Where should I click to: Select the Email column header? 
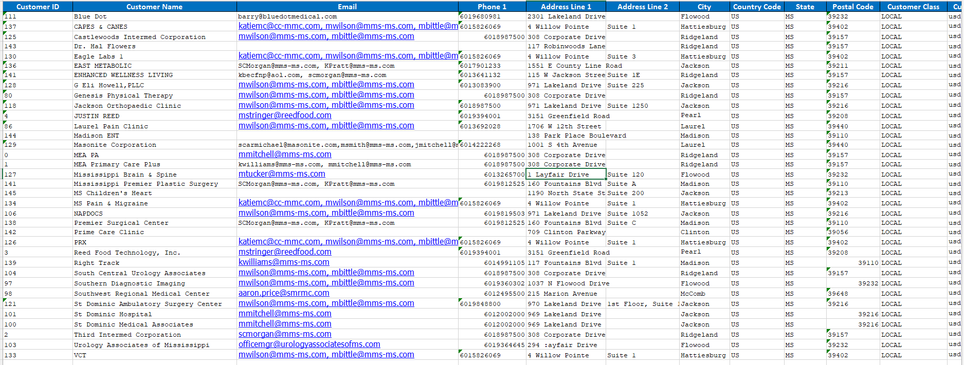coord(347,7)
